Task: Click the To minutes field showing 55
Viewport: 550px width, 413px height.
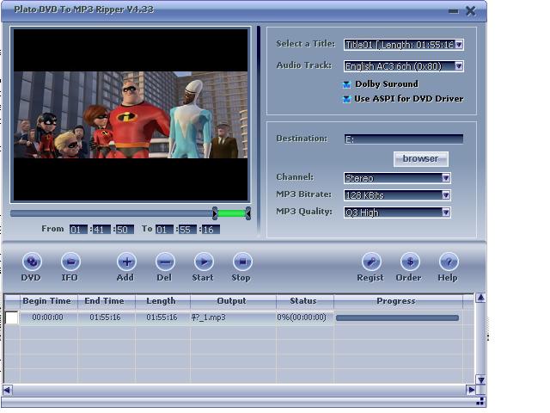Action: click(187, 230)
